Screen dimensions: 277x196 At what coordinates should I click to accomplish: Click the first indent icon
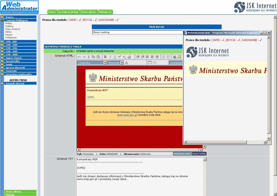click(138, 57)
